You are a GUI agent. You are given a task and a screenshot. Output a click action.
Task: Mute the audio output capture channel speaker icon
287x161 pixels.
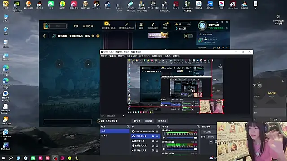[x=164, y=149]
